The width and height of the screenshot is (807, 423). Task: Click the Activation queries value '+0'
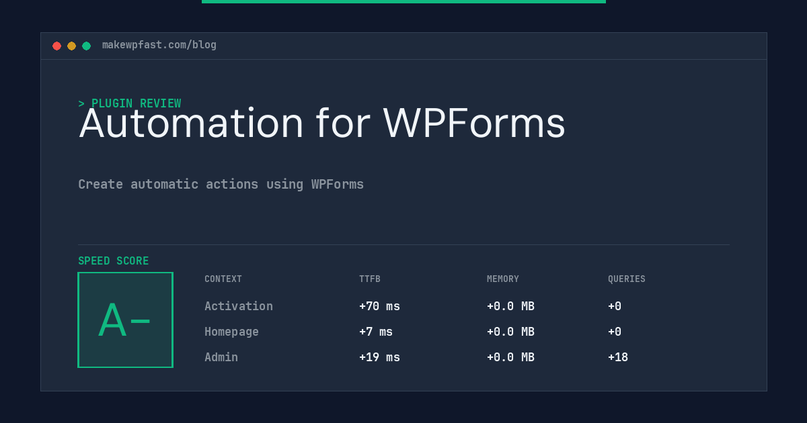[x=615, y=306]
